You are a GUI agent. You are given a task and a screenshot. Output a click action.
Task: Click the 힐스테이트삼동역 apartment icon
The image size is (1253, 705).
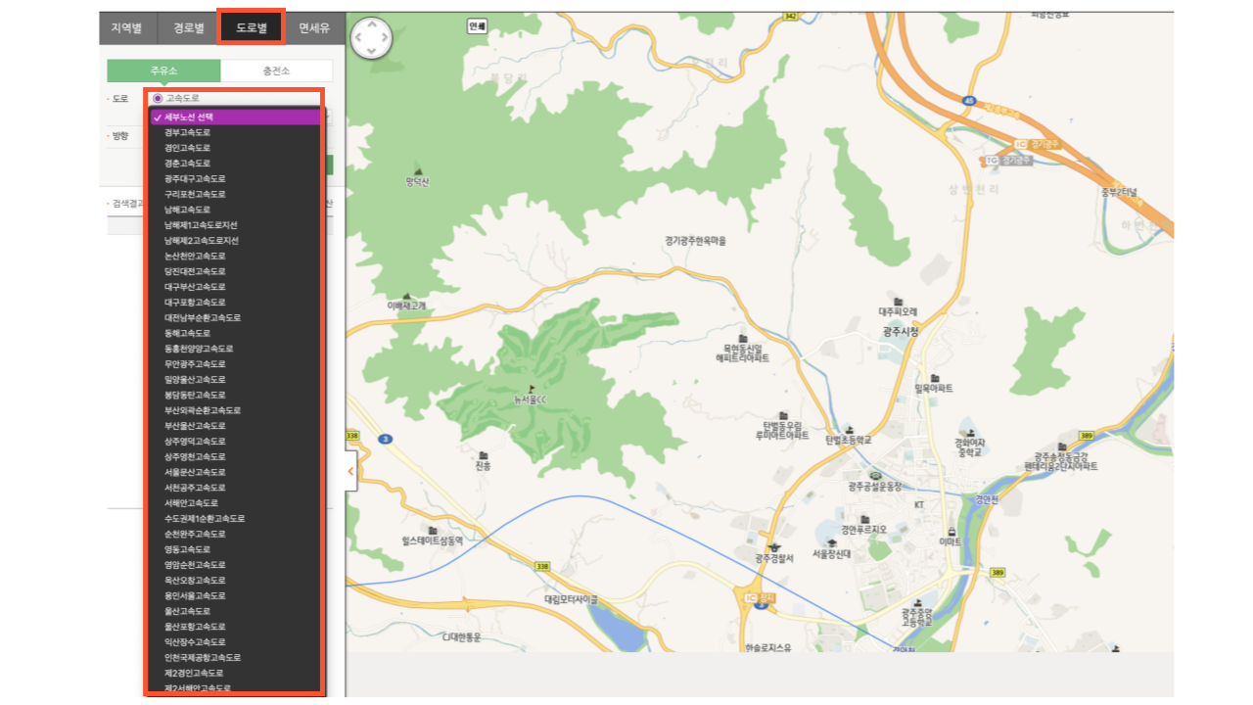pyautogui.click(x=432, y=529)
